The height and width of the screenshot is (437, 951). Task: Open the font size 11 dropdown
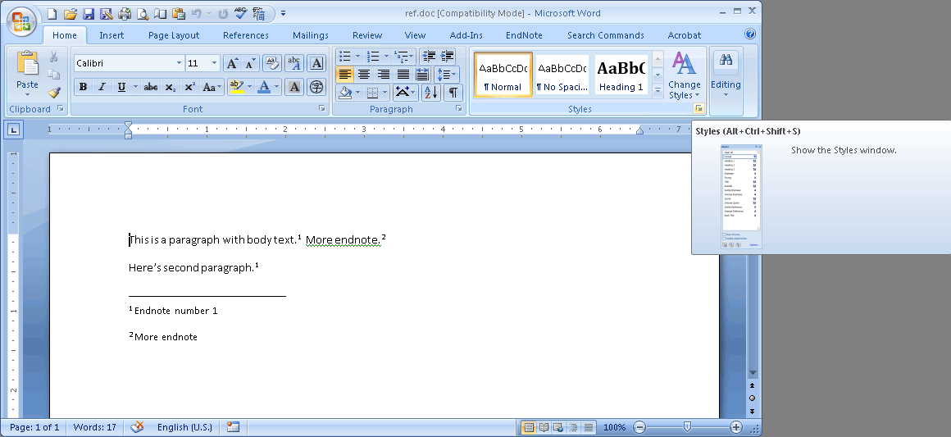coord(214,63)
